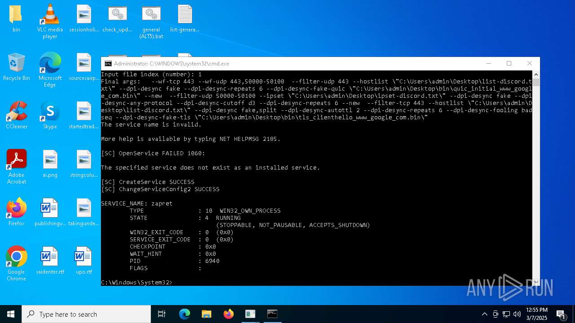Select the list-genera... text file
The height and width of the screenshot is (323, 575).
(185, 18)
